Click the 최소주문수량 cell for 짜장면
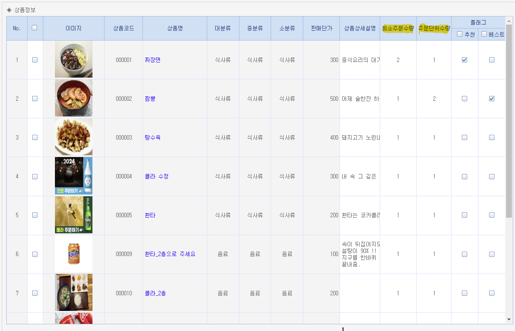 (x=398, y=60)
